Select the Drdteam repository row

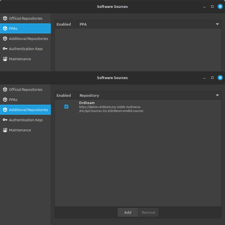[138, 107]
